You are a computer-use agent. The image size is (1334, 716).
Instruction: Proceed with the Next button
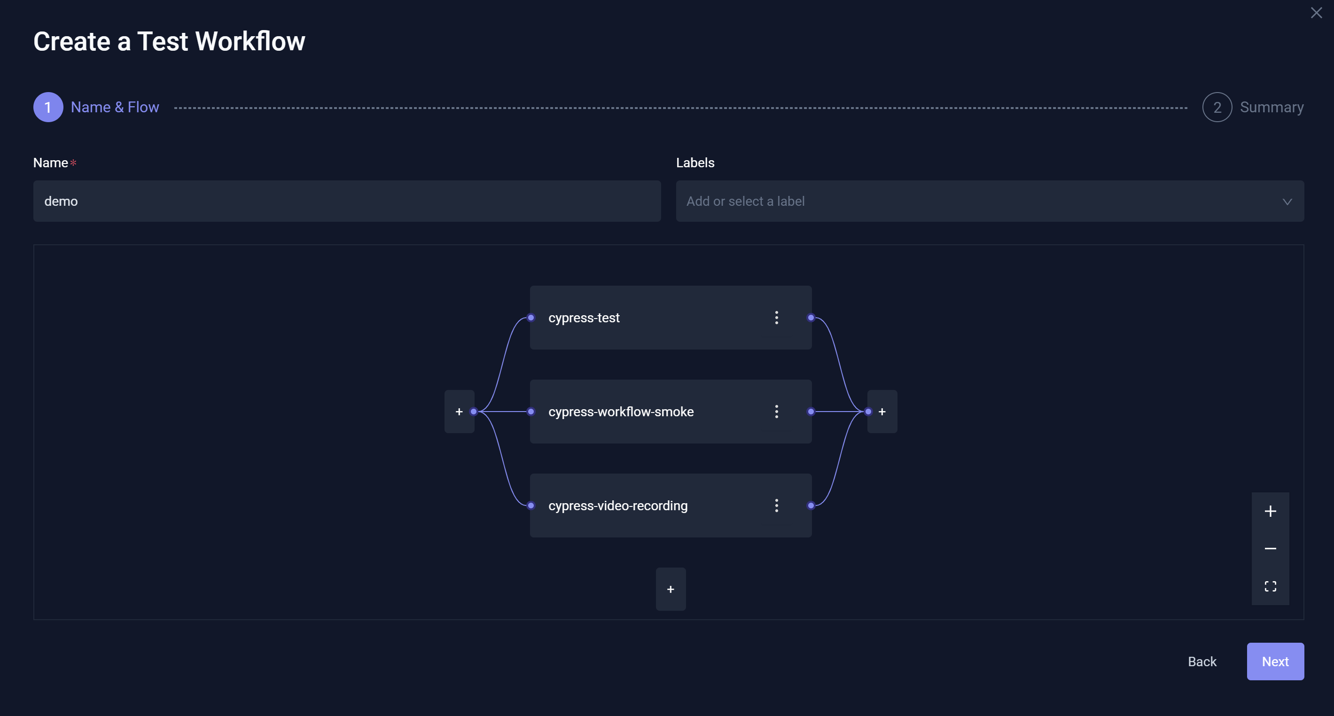[1275, 661]
